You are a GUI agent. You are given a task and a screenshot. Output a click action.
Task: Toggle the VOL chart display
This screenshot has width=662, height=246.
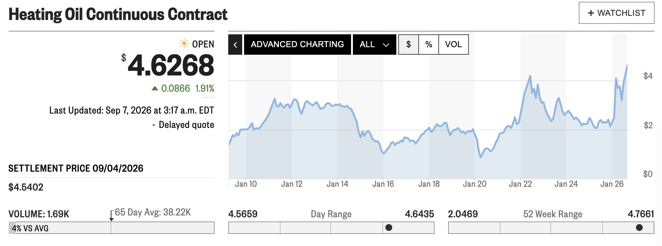[453, 45]
